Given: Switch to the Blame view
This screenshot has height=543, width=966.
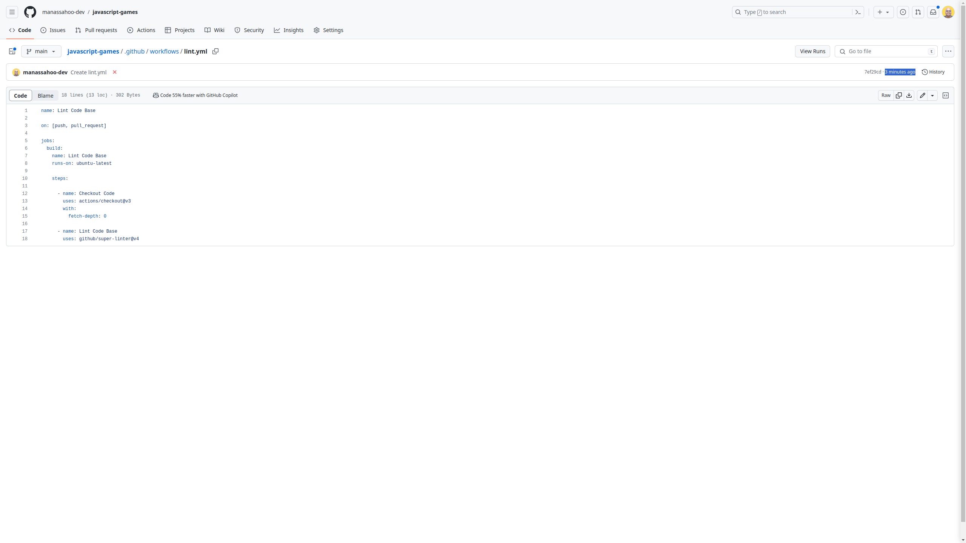Looking at the screenshot, I should click(45, 95).
